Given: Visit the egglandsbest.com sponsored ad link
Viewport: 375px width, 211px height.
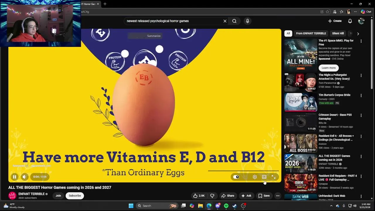Looking at the screenshot, I should [x=41, y=166].
